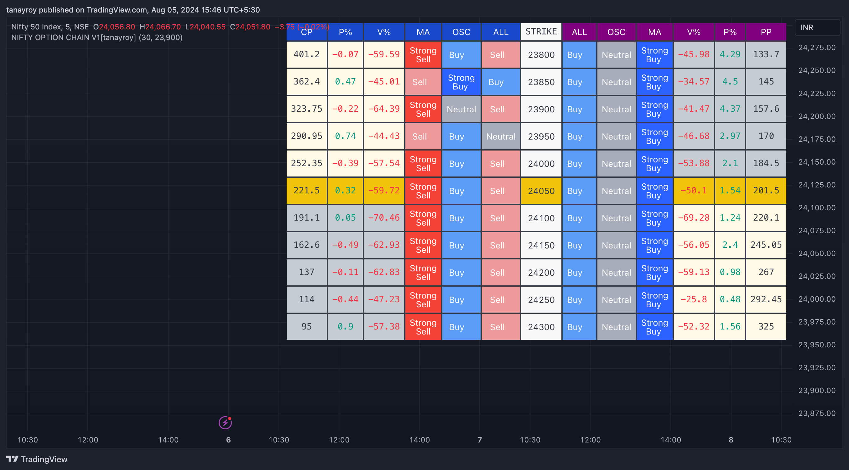
Task: Click the 0.74 call P% cell
Action: tap(345, 136)
